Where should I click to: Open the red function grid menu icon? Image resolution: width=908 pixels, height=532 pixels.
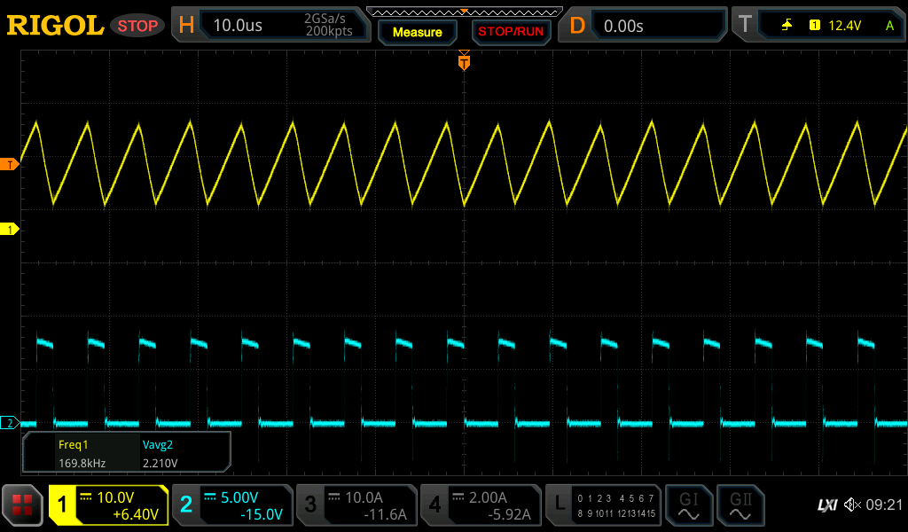pos(22,505)
